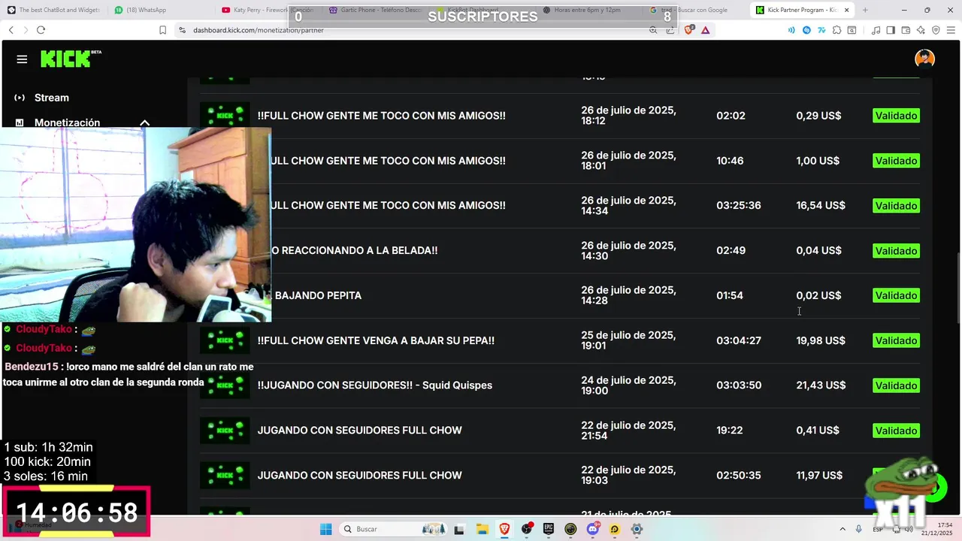This screenshot has width=962, height=541.
Task: Open site info icon beside the URL
Action: point(182,30)
